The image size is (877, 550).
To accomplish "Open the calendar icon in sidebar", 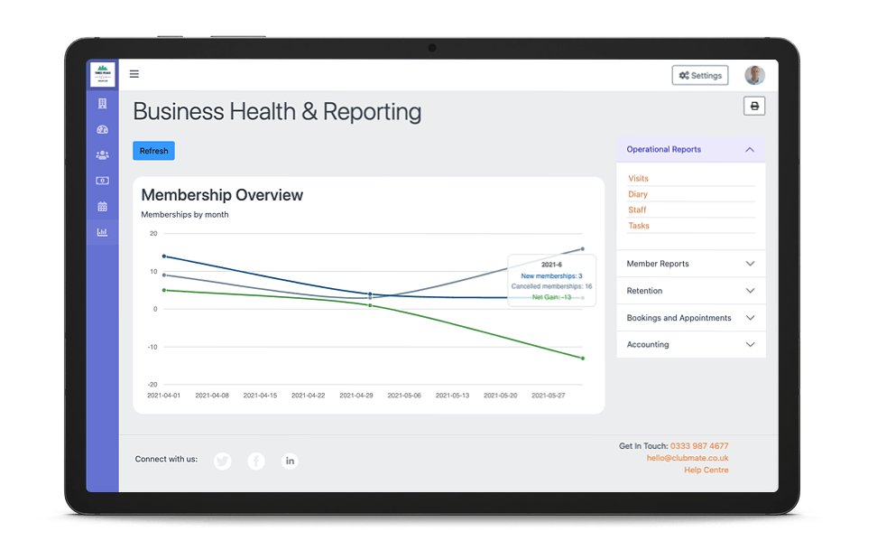I will tap(102, 207).
